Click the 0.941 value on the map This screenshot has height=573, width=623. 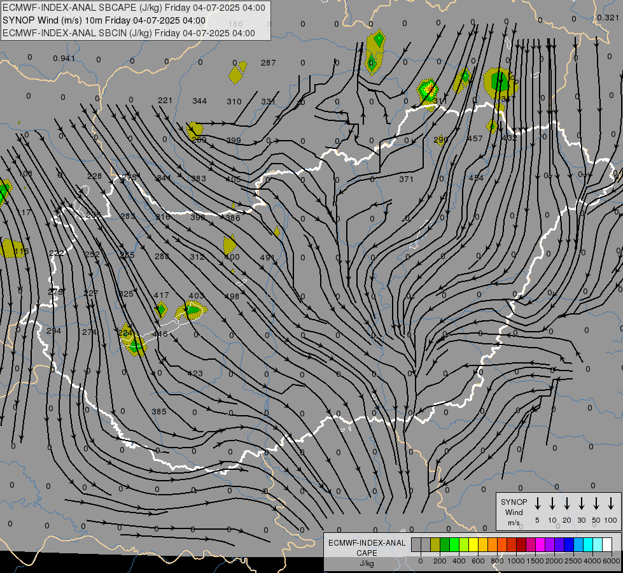[64, 59]
